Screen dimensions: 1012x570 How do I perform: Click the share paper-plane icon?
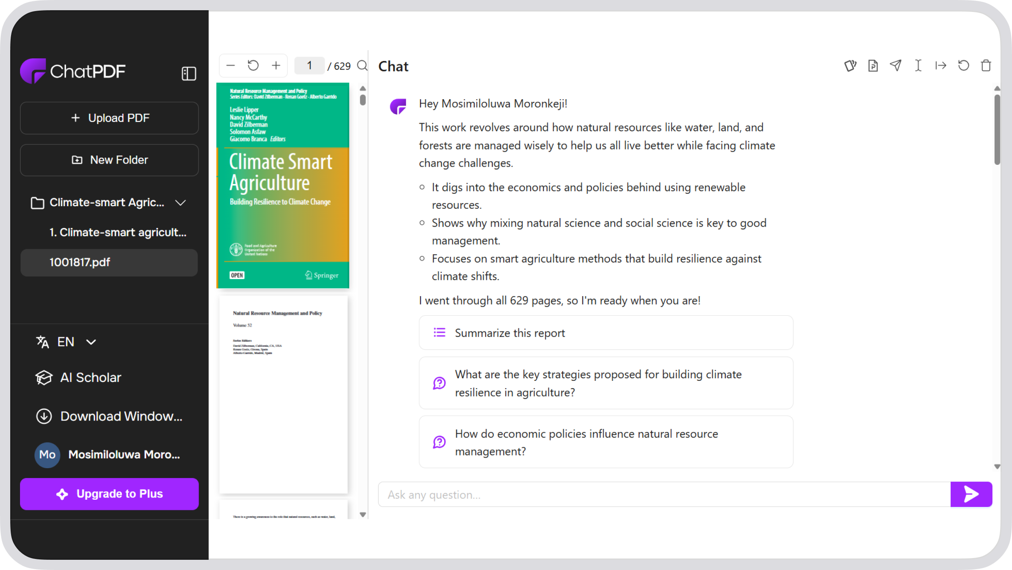tap(895, 66)
